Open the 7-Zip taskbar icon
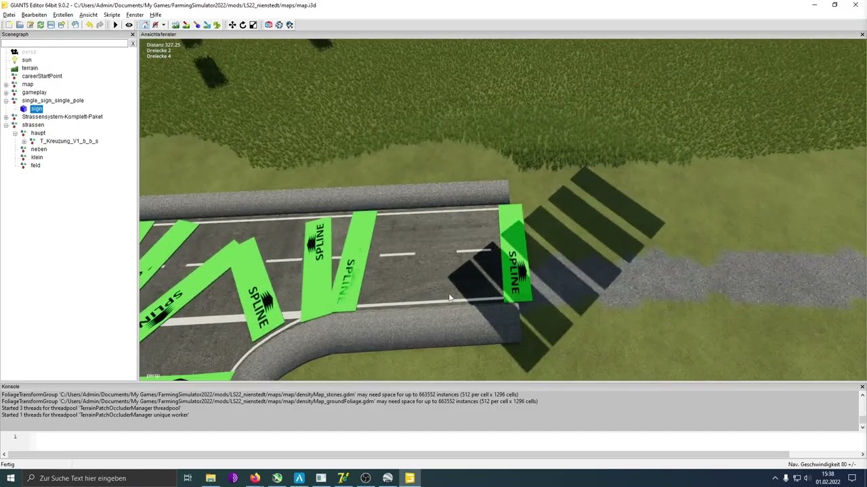 (x=343, y=478)
